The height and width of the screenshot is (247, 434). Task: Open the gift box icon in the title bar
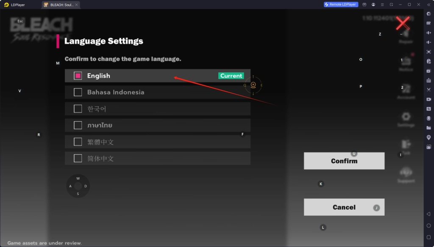coord(364,4)
